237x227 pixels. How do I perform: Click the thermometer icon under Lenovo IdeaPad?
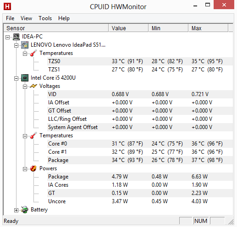[33, 53]
